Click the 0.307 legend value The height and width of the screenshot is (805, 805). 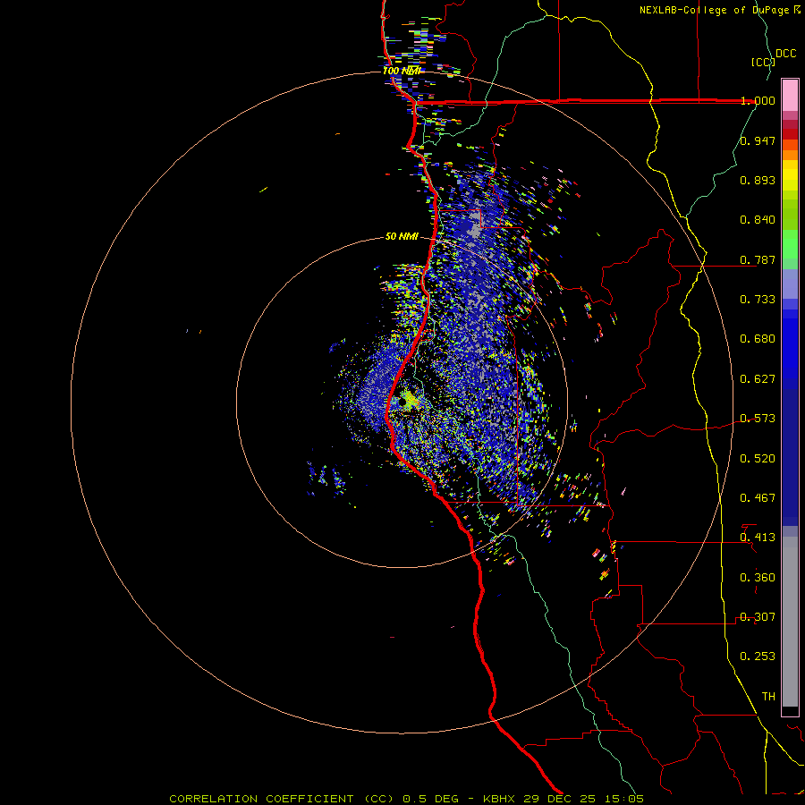758,617
